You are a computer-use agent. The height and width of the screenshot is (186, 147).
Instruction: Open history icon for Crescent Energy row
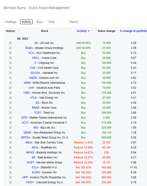[10, 183]
